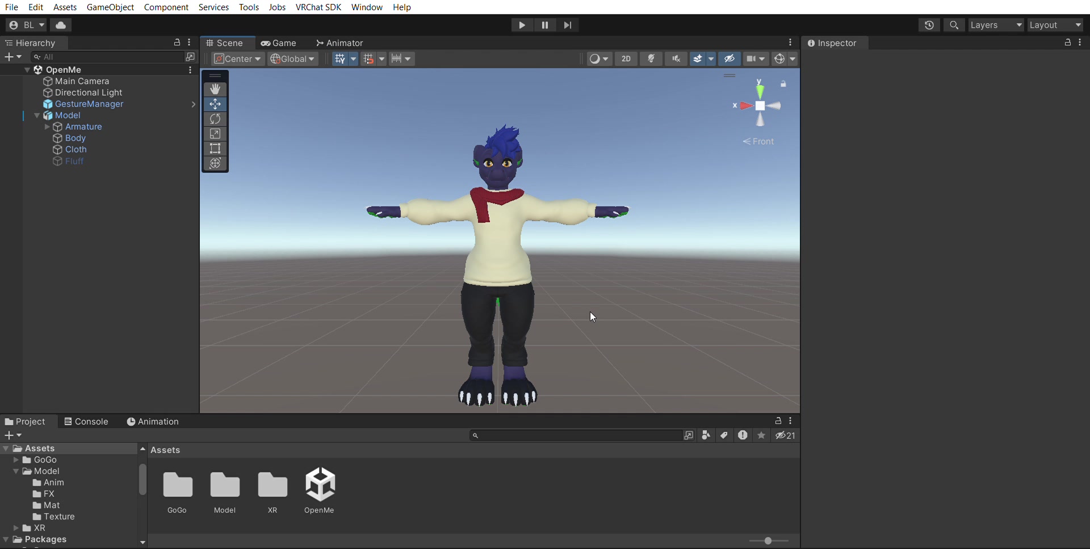Select the Hand view tool
Viewport: 1090px width, 549px height.
(215, 90)
